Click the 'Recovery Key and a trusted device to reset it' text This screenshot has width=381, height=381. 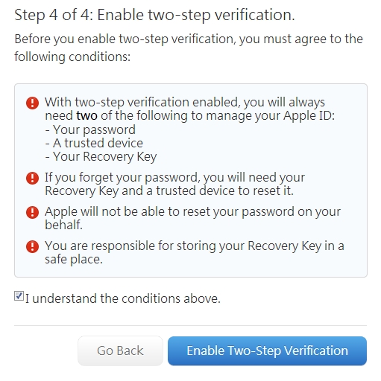coord(169,190)
